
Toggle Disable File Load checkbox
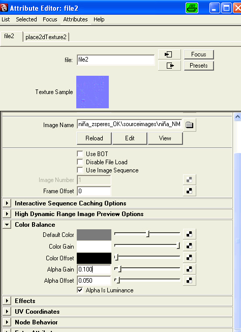point(80,162)
